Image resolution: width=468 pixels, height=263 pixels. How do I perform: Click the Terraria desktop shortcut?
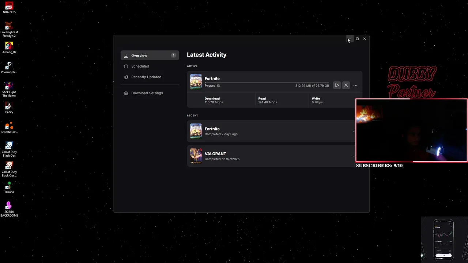click(9, 188)
